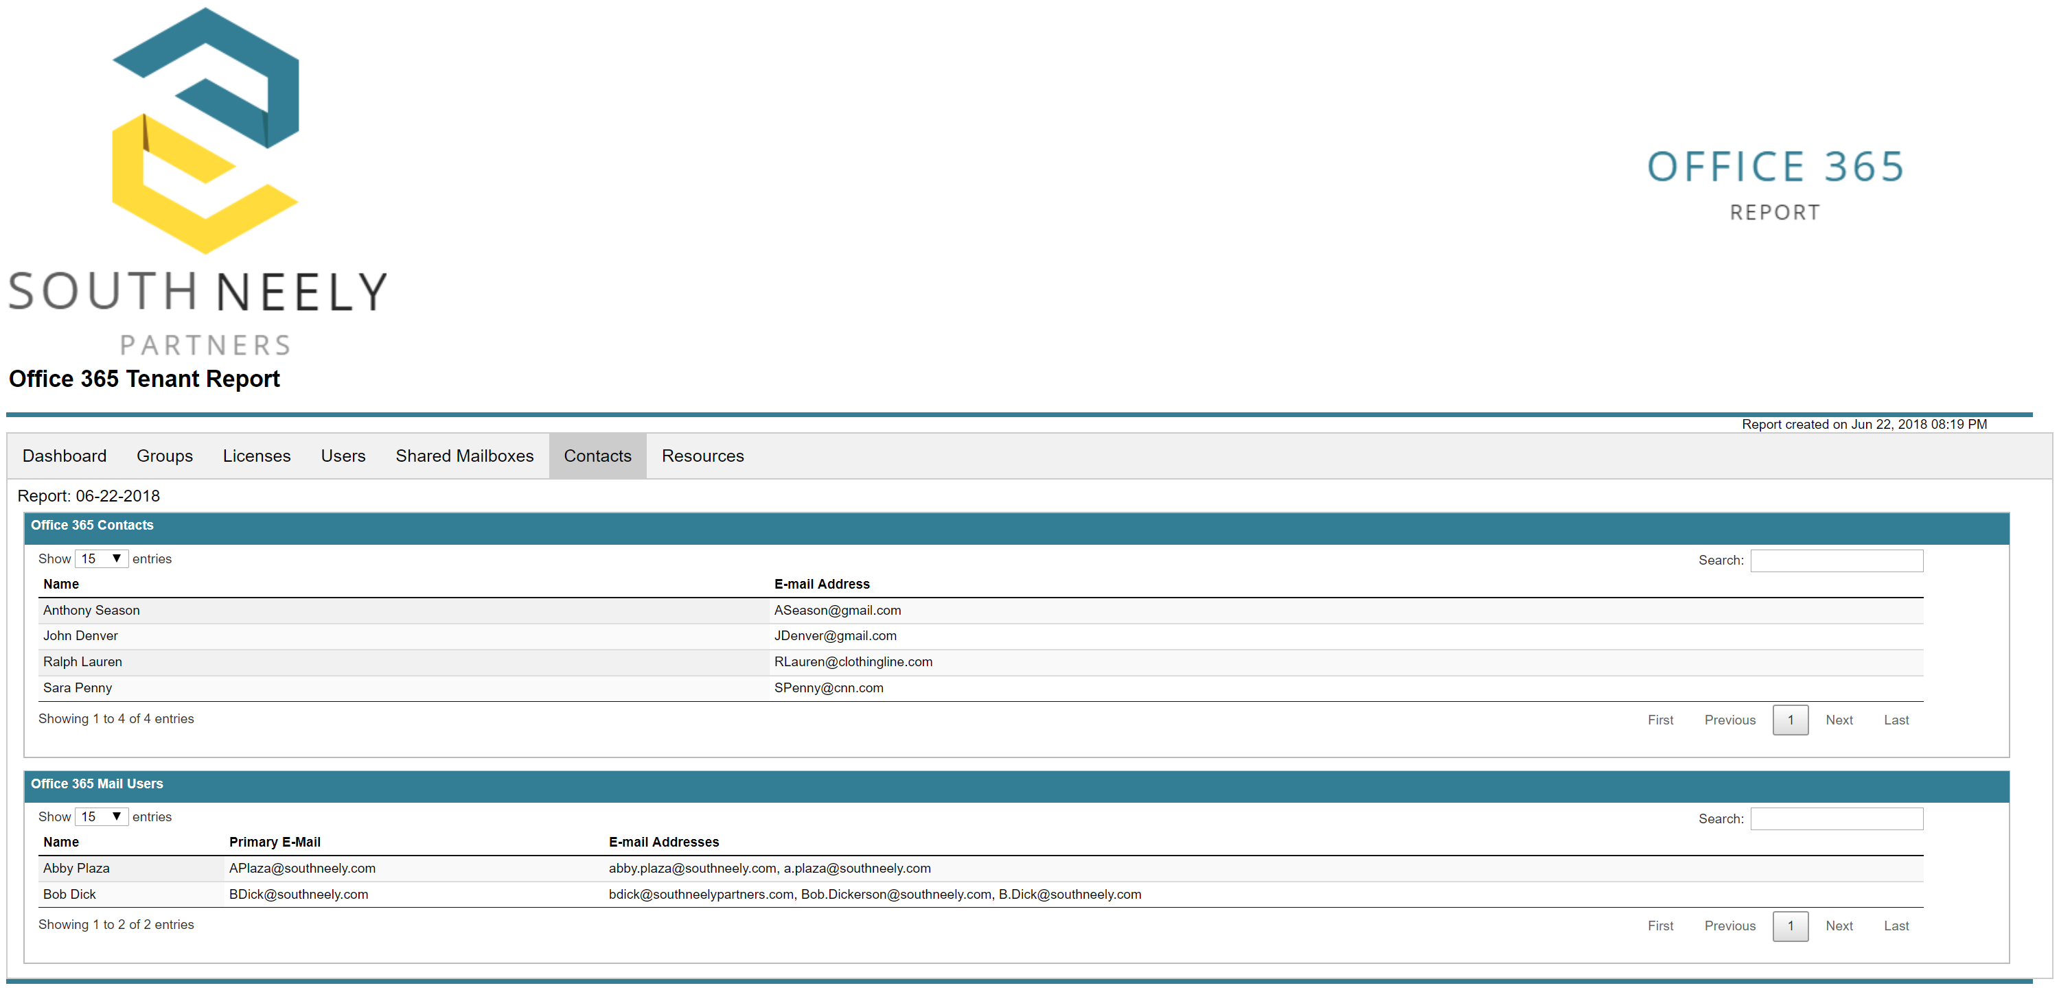Click Previous in Contacts table pagination
This screenshot has width=2059, height=1001.
(1729, 720)
